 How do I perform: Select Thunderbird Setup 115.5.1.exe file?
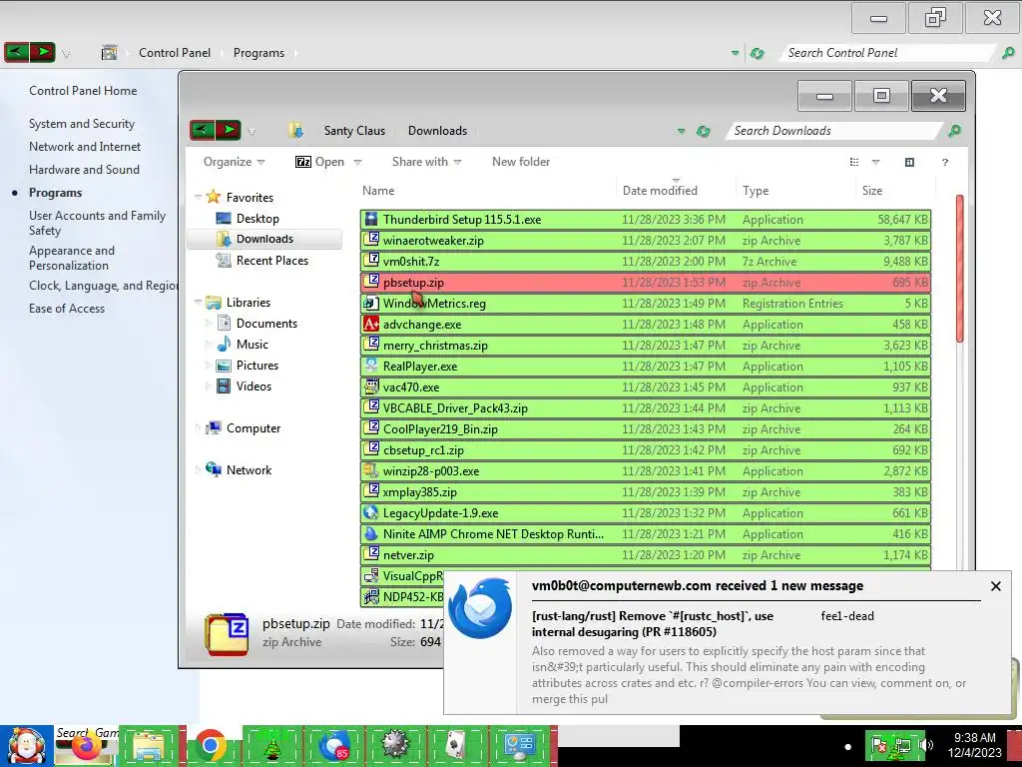pos(646,219)
